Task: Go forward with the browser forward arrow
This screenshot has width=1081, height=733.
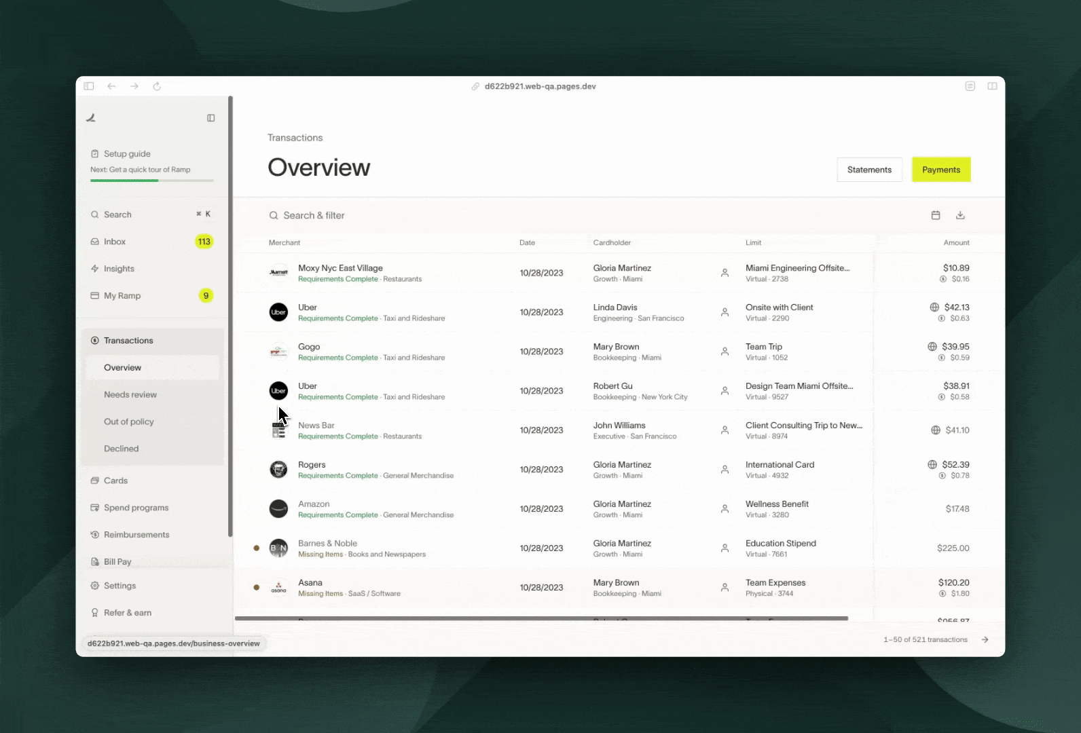Action: click(134, 86)
